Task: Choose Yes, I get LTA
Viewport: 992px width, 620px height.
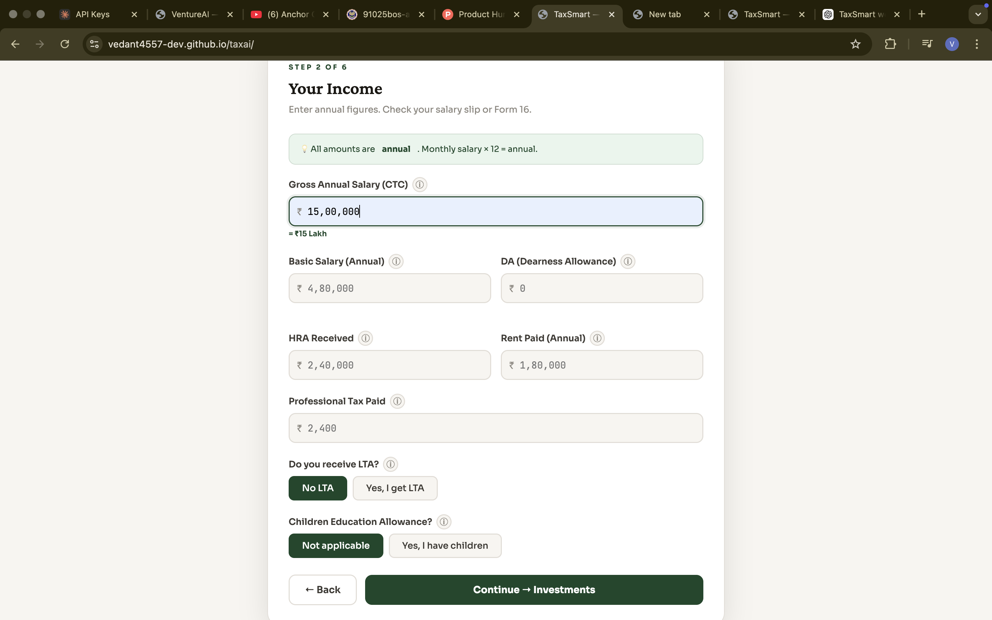Action: click(395, 488)
